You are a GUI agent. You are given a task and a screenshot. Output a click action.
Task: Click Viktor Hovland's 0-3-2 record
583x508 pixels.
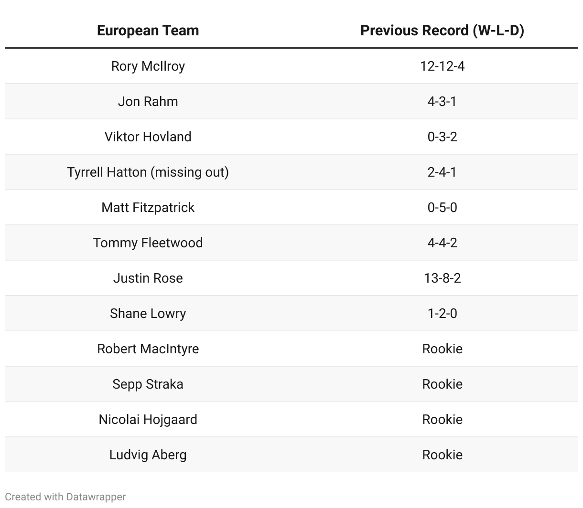pos(442,137)
